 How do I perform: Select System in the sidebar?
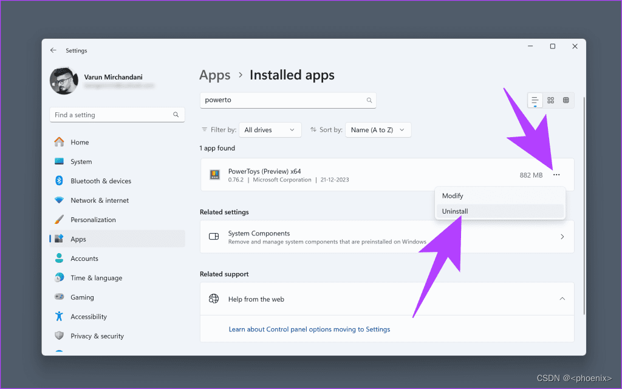[117, 161]
